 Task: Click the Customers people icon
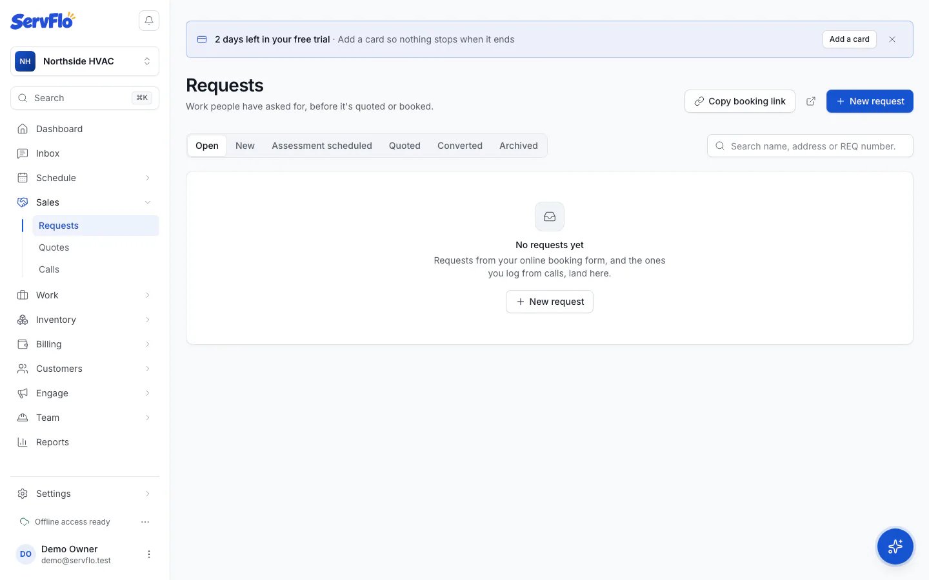click(23, 369)
